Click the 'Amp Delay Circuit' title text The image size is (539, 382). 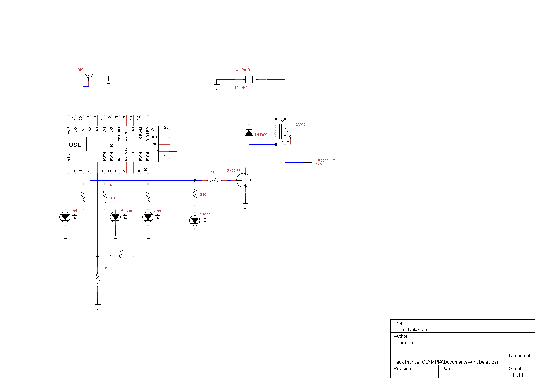click(x=416, y=330)
